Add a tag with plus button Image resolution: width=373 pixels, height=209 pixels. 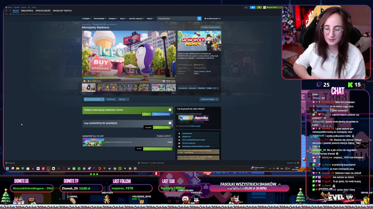click(x=217, y=88)
